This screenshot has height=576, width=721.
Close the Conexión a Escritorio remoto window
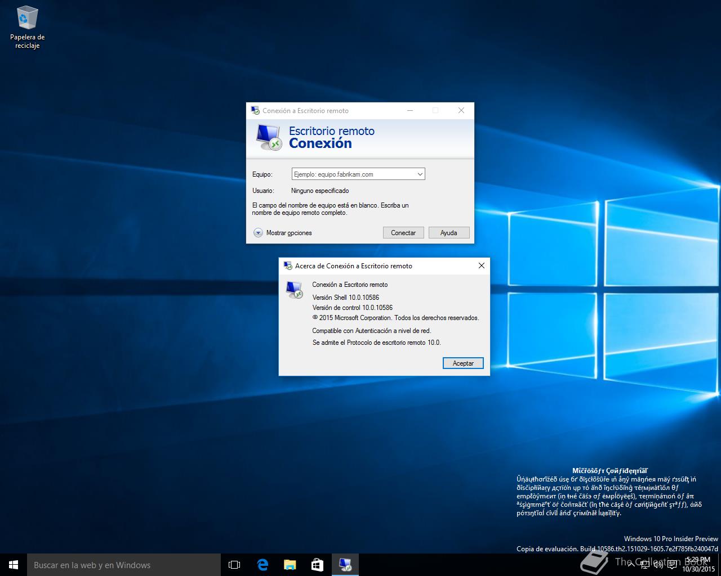(x=461, y=110)
